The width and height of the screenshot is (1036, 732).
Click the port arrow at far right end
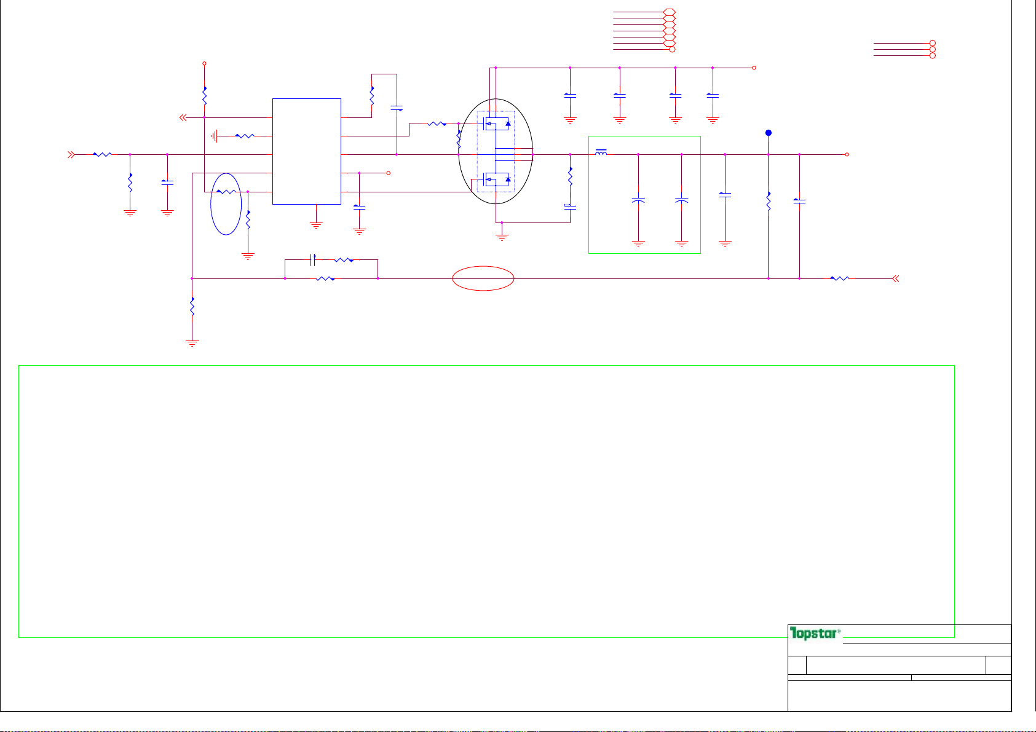pos(895,279)
